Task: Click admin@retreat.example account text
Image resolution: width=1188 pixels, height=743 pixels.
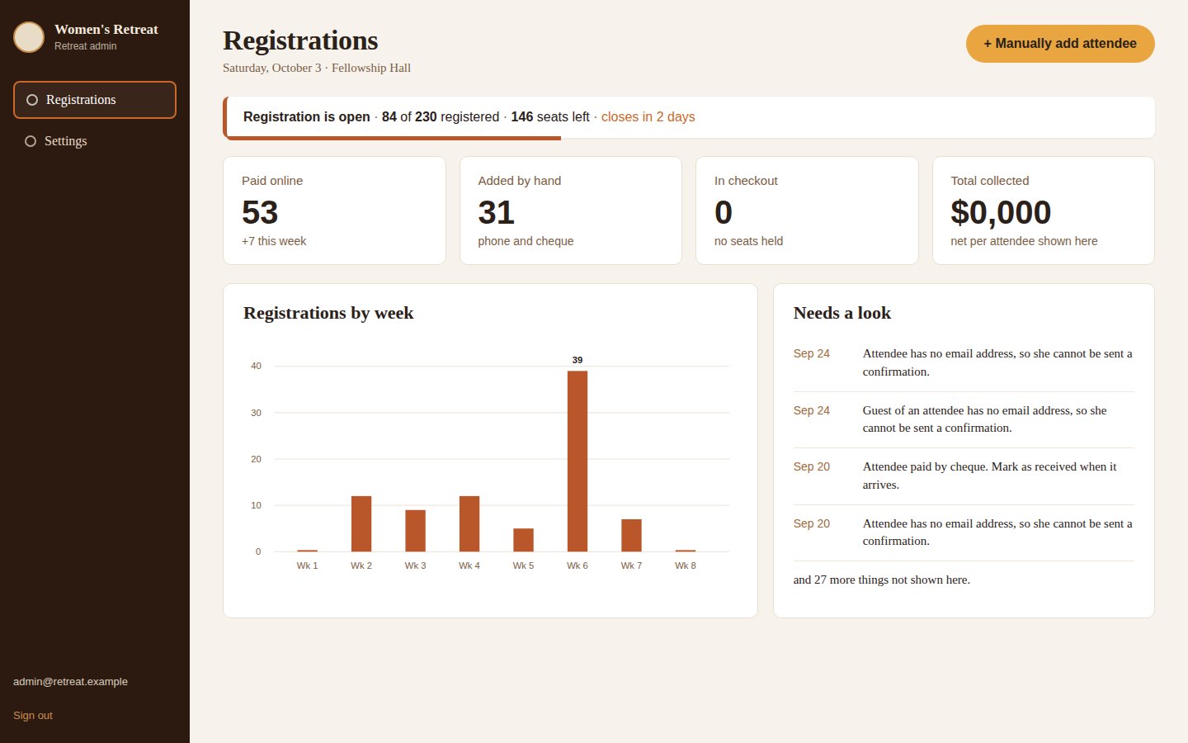Action: coord(70,682)
